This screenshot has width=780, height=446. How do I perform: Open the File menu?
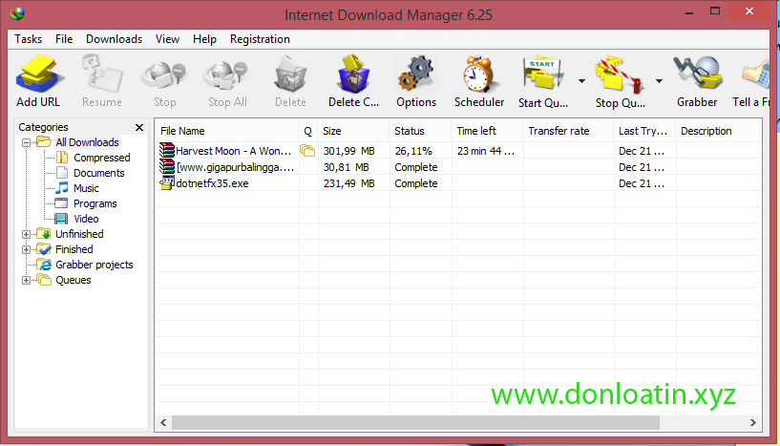tap(64, 39)
